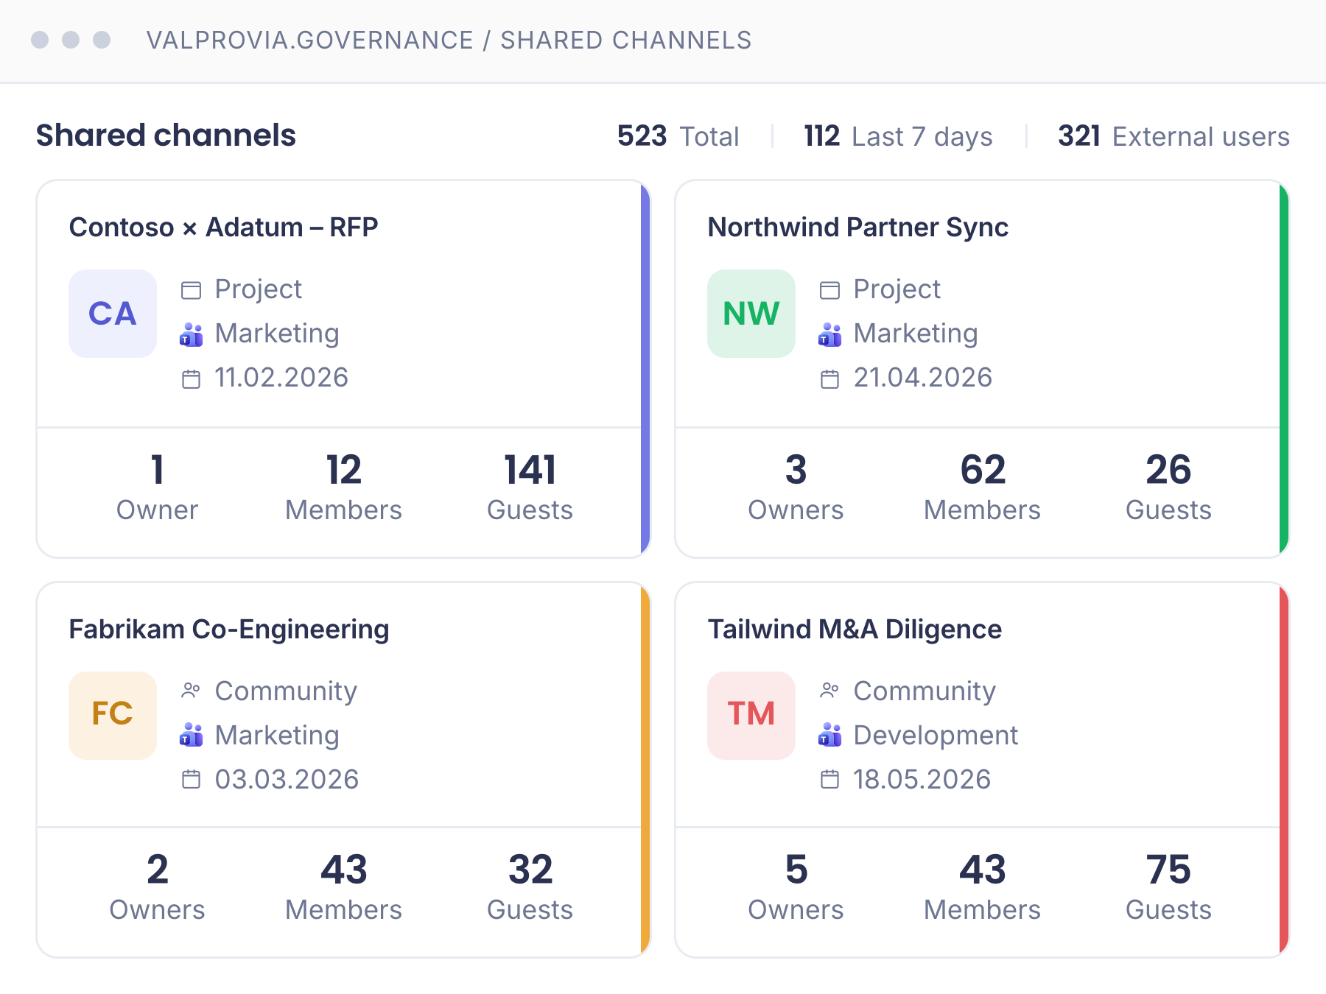View the 141 Guests count
The height and width of the screenshot is (994, 1326).
530,487
